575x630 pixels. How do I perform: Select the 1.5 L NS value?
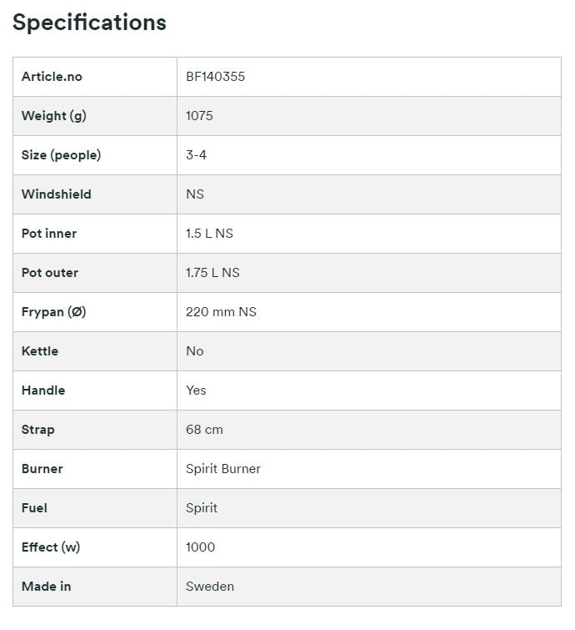point(209,234)
